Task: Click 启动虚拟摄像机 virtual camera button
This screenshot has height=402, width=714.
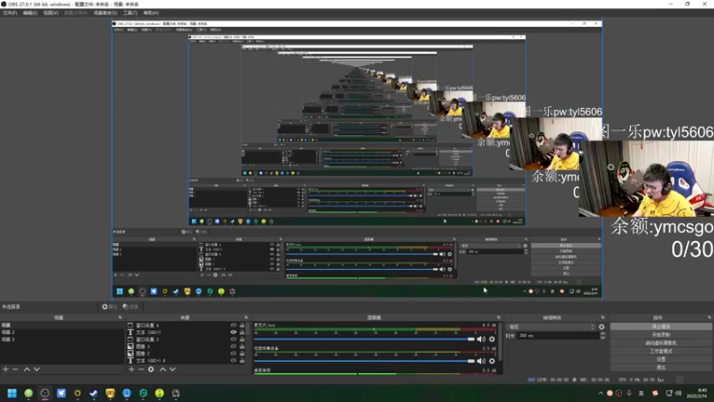Action: [x=660, y=343]
